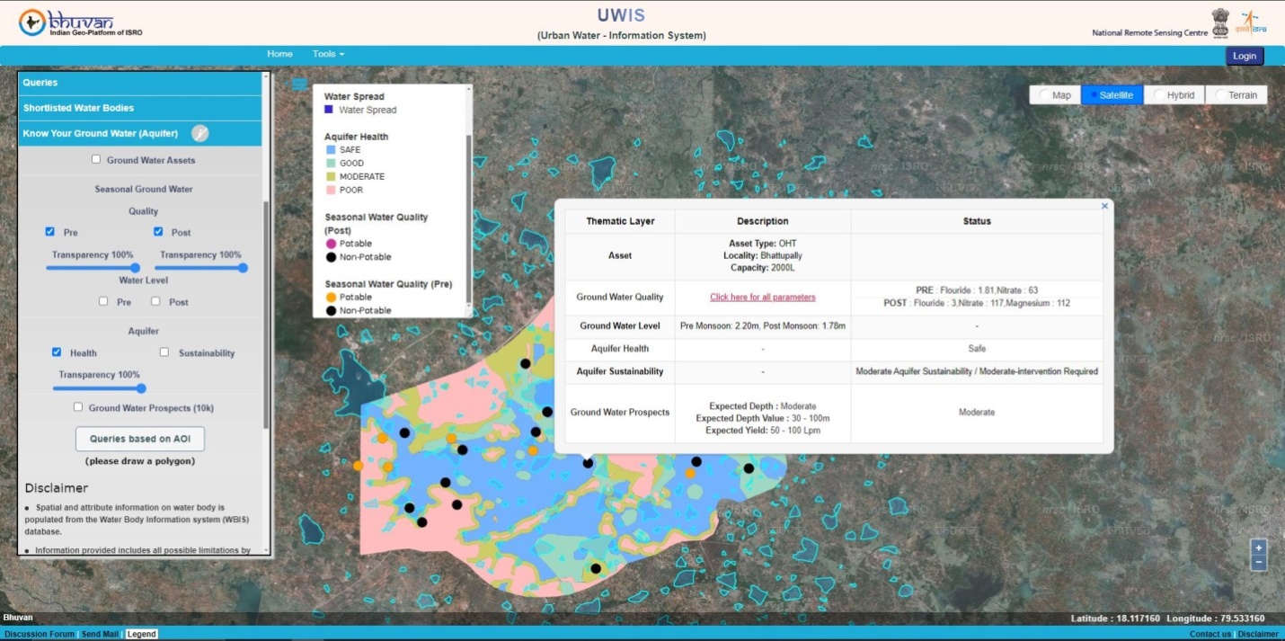This screenshot has height=641, width=1285.
Task: Click the Login button
Action: (x=1245, y=56)
